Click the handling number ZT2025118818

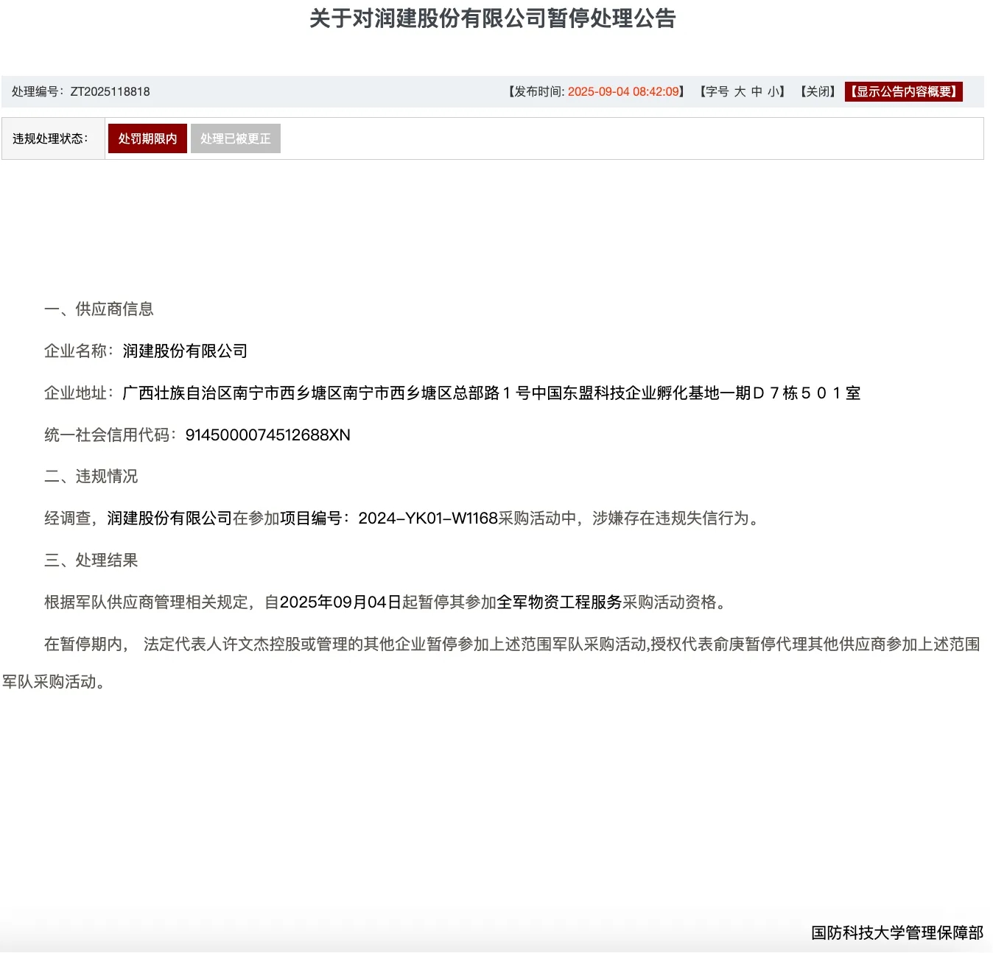pos(110,91)
